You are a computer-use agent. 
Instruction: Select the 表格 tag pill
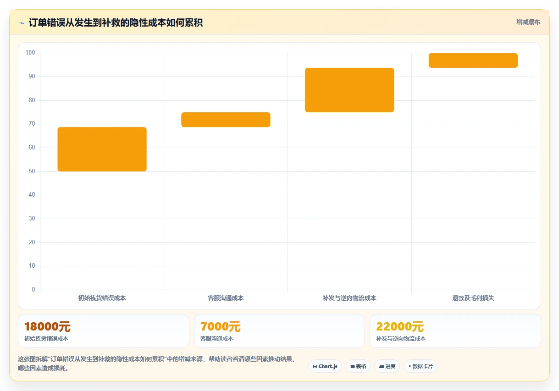pos(358,366)
